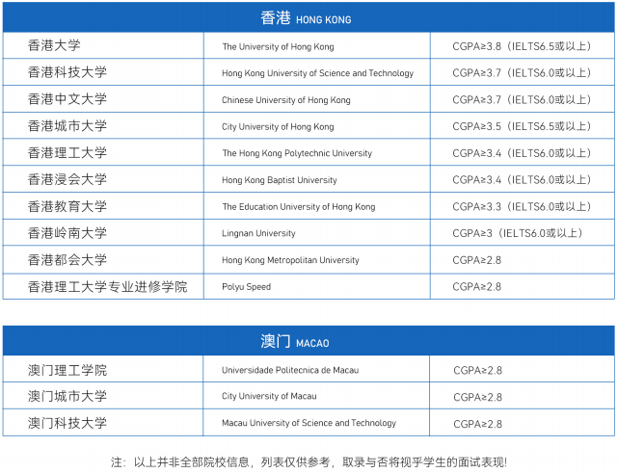The height and width of the screenshot is (473, 618).
Task: Select The Education University of Hong Kong
Action: click(x=299, y=207)
